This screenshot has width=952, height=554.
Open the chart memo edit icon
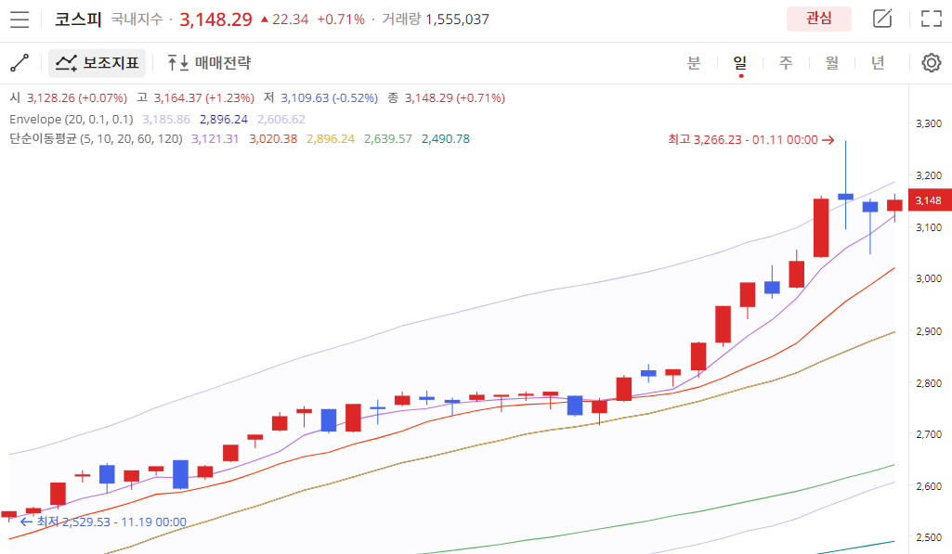[x=882, y=19]
